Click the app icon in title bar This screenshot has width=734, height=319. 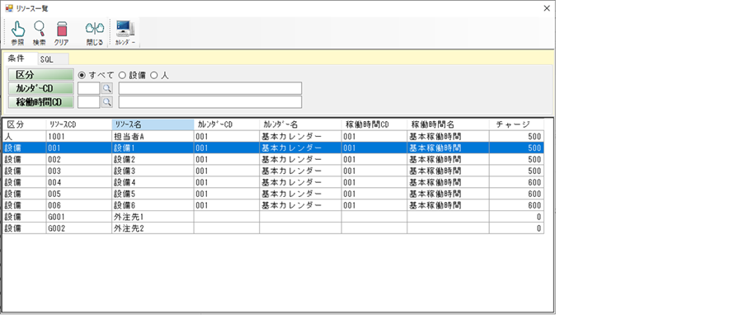tap(9, 8)
